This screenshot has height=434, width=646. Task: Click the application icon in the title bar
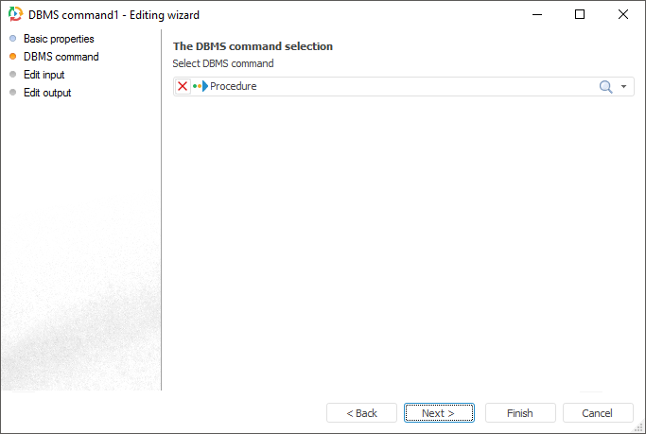point(16,15)
